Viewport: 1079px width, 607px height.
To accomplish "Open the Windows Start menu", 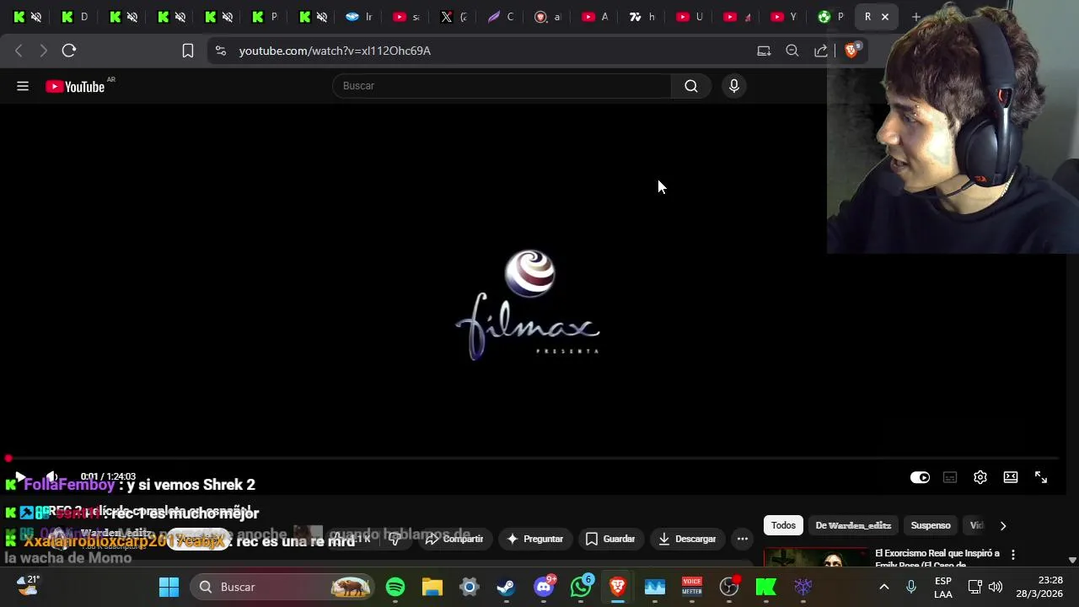I will 169,587.
